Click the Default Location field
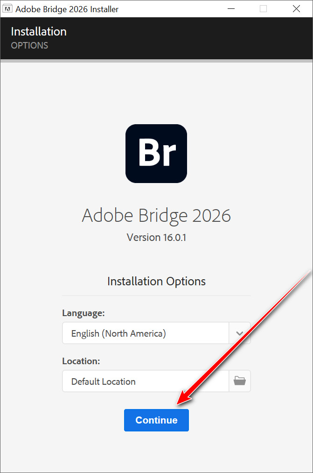The width and height of the screenshot is (313, 473). [146, 381]
